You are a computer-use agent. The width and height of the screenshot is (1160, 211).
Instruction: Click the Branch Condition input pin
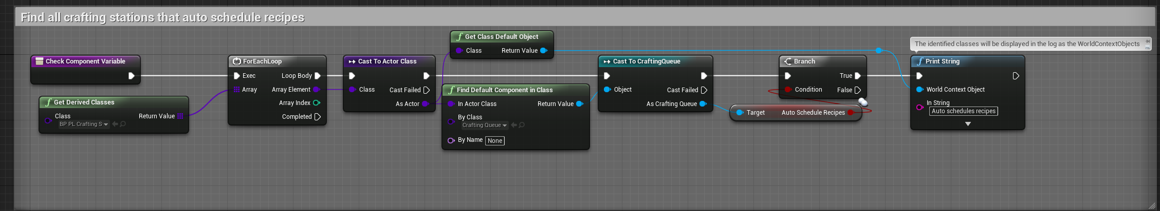click(788, 90)
